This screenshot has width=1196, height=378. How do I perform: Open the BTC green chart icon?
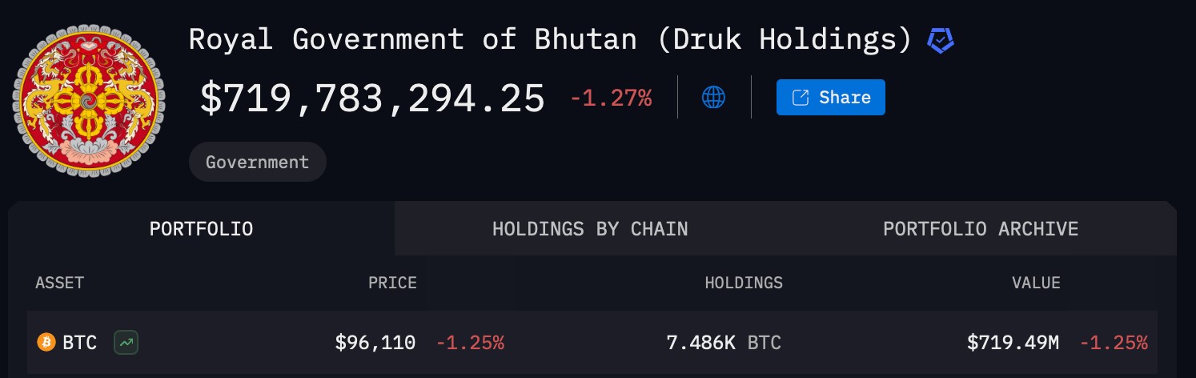click(x=126, y=343)
